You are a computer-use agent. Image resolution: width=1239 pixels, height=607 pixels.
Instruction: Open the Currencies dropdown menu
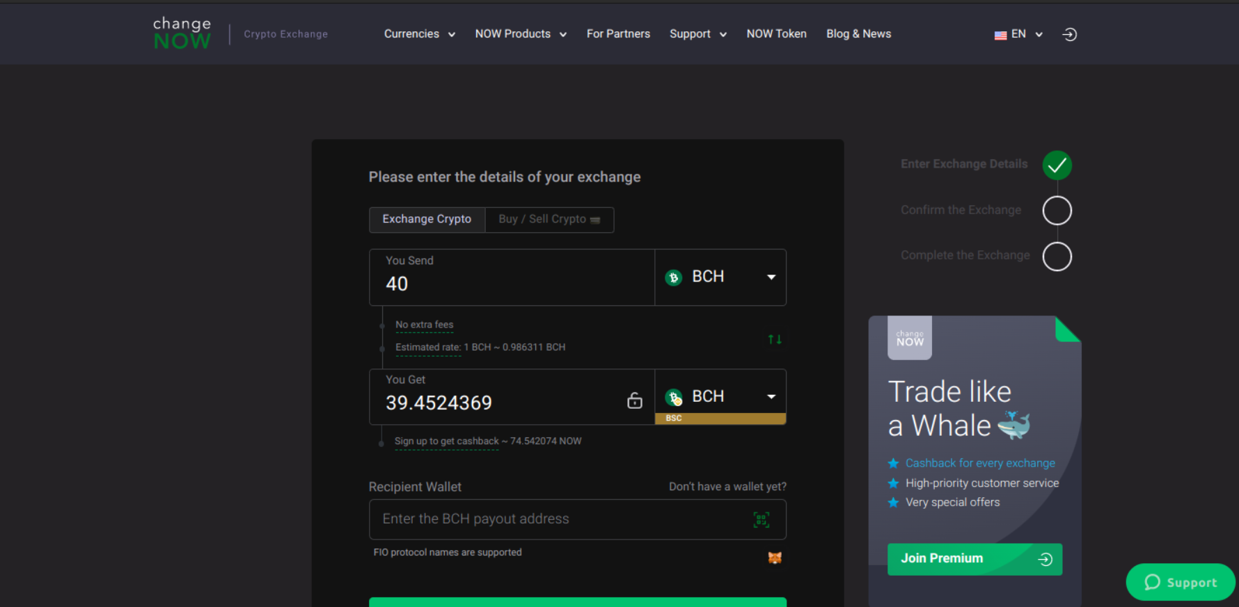click(420, 34)
